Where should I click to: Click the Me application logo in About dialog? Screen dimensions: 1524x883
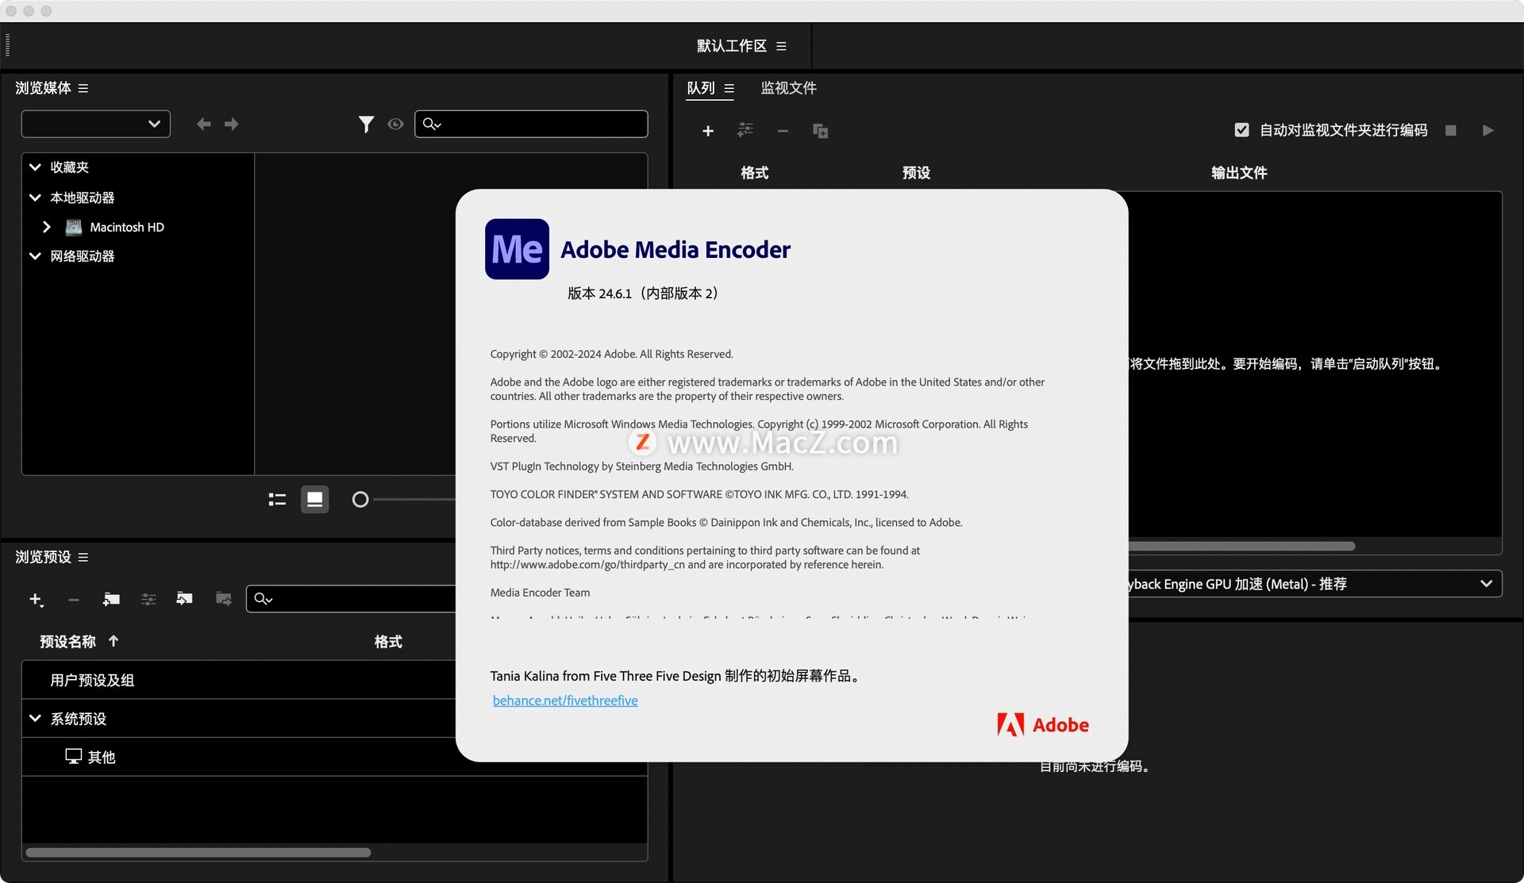(x=517, y=249)
